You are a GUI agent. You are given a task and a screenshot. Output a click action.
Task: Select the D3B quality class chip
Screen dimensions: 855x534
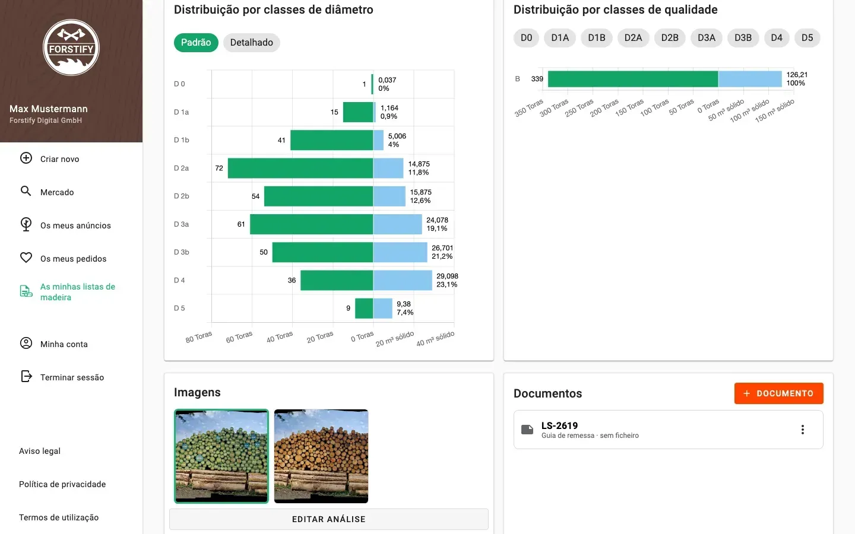pyautogui.click(x=743, y=38)
